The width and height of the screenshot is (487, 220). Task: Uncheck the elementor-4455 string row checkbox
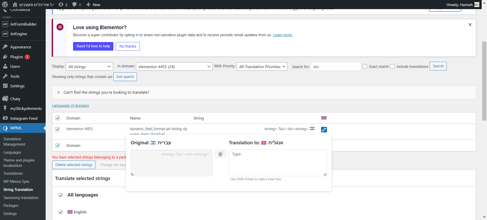pyautogui.click(x=58, y=129)
